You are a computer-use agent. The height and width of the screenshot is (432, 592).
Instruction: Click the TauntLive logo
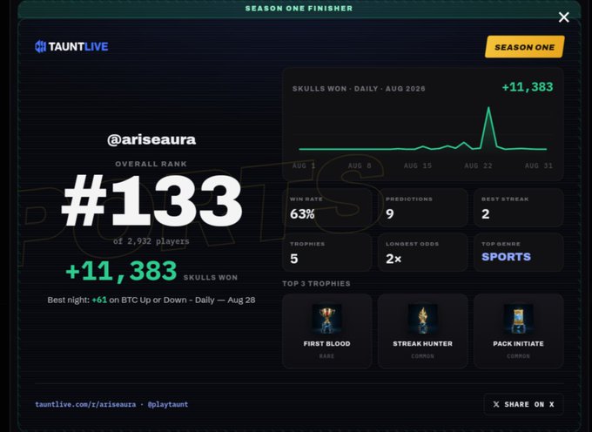coord(71,46)
